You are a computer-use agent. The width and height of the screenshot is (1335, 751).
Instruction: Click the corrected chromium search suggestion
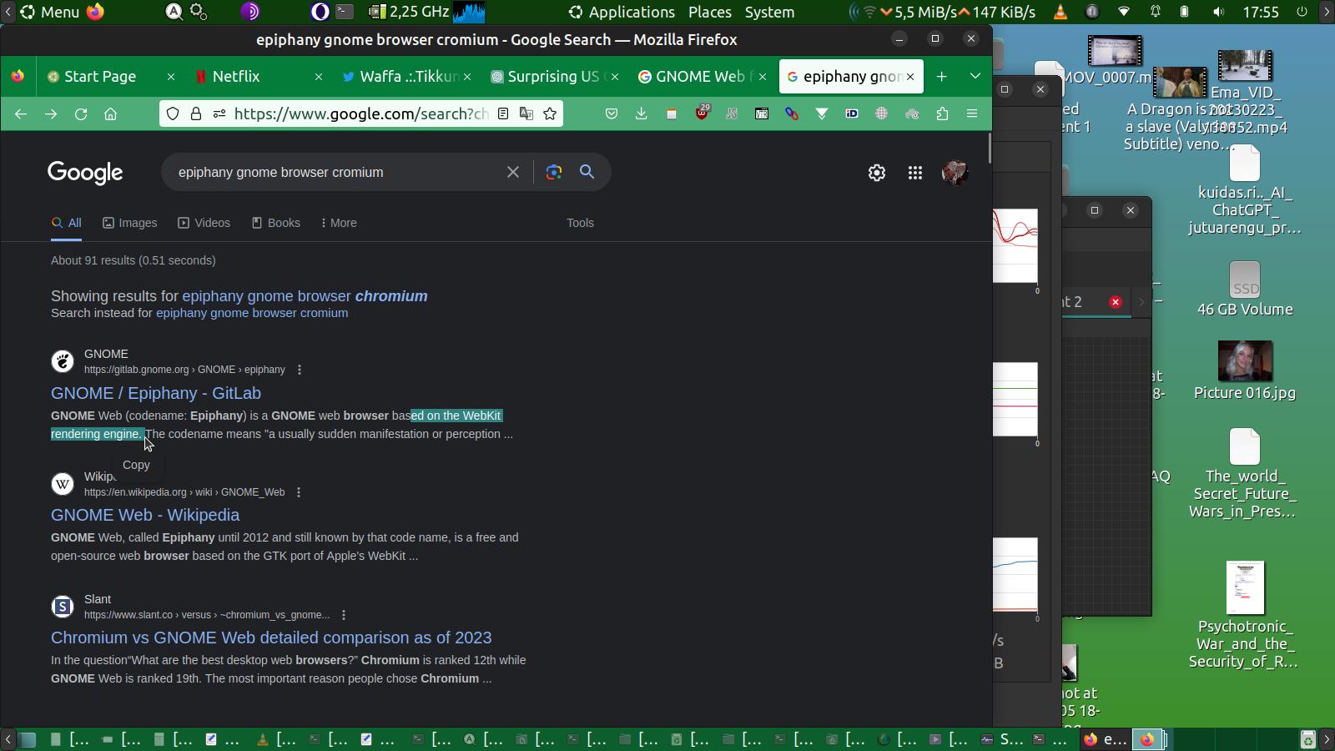305,296
